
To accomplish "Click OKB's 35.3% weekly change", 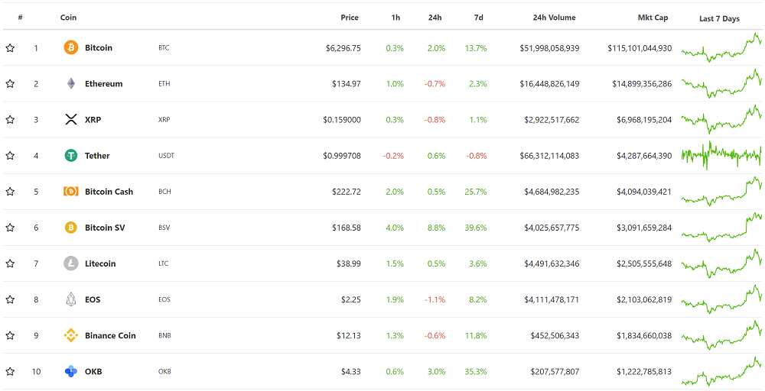I will [476, 371].
